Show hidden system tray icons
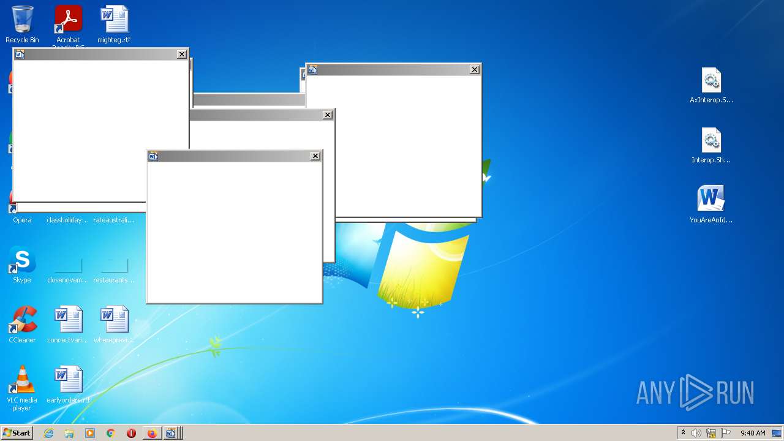This screenshot has width=784, height=441. [x=684, y=433]
